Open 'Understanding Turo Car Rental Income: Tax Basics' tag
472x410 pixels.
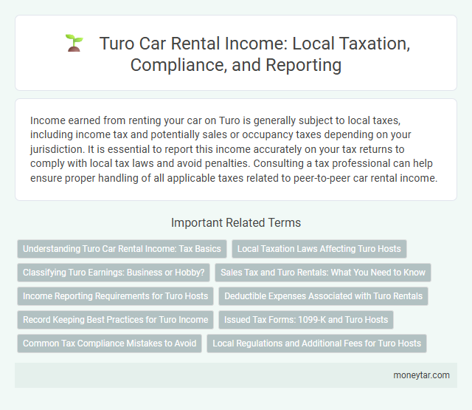point(122,249)
